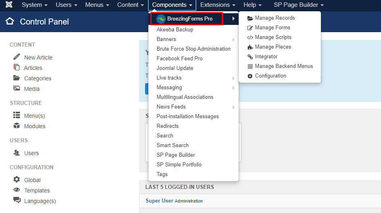Click the Super User link
381x213 pixels.
[159, 201]
